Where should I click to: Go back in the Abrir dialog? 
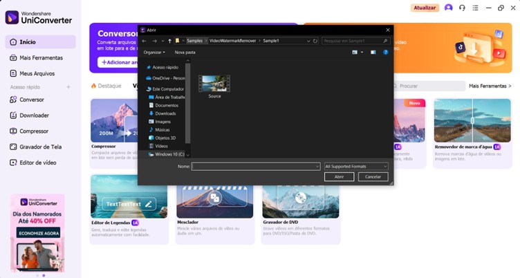(x=144, y=41)
